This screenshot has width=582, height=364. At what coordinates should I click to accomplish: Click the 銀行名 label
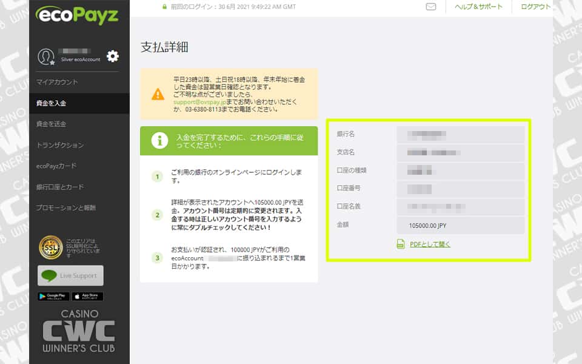(346, 134)
